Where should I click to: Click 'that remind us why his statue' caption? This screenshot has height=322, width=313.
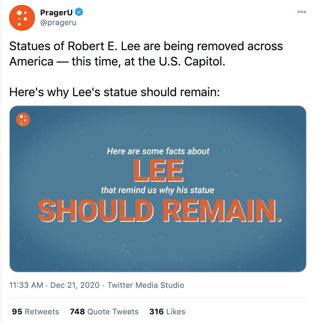(x=158, y=190)
